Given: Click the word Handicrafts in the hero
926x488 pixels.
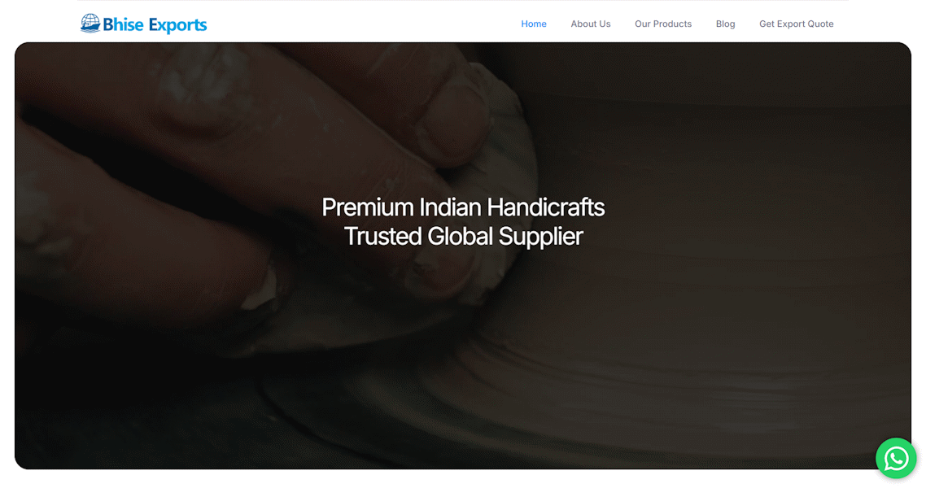Looking at the screenshot, I should [546, 207].
